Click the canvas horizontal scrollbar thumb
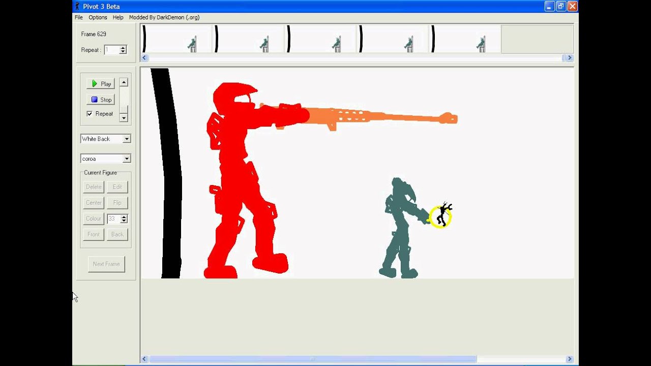The height and width of the screenshot is (366, 651). point(313,359)
